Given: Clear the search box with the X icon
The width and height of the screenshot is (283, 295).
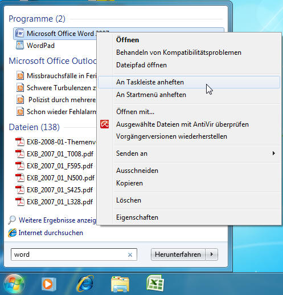Looking at the screenshot, I should 130,254.
